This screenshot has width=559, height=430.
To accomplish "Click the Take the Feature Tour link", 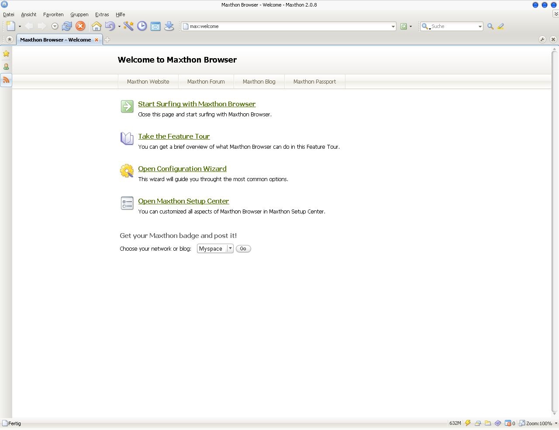I will [x=174, y=136].
